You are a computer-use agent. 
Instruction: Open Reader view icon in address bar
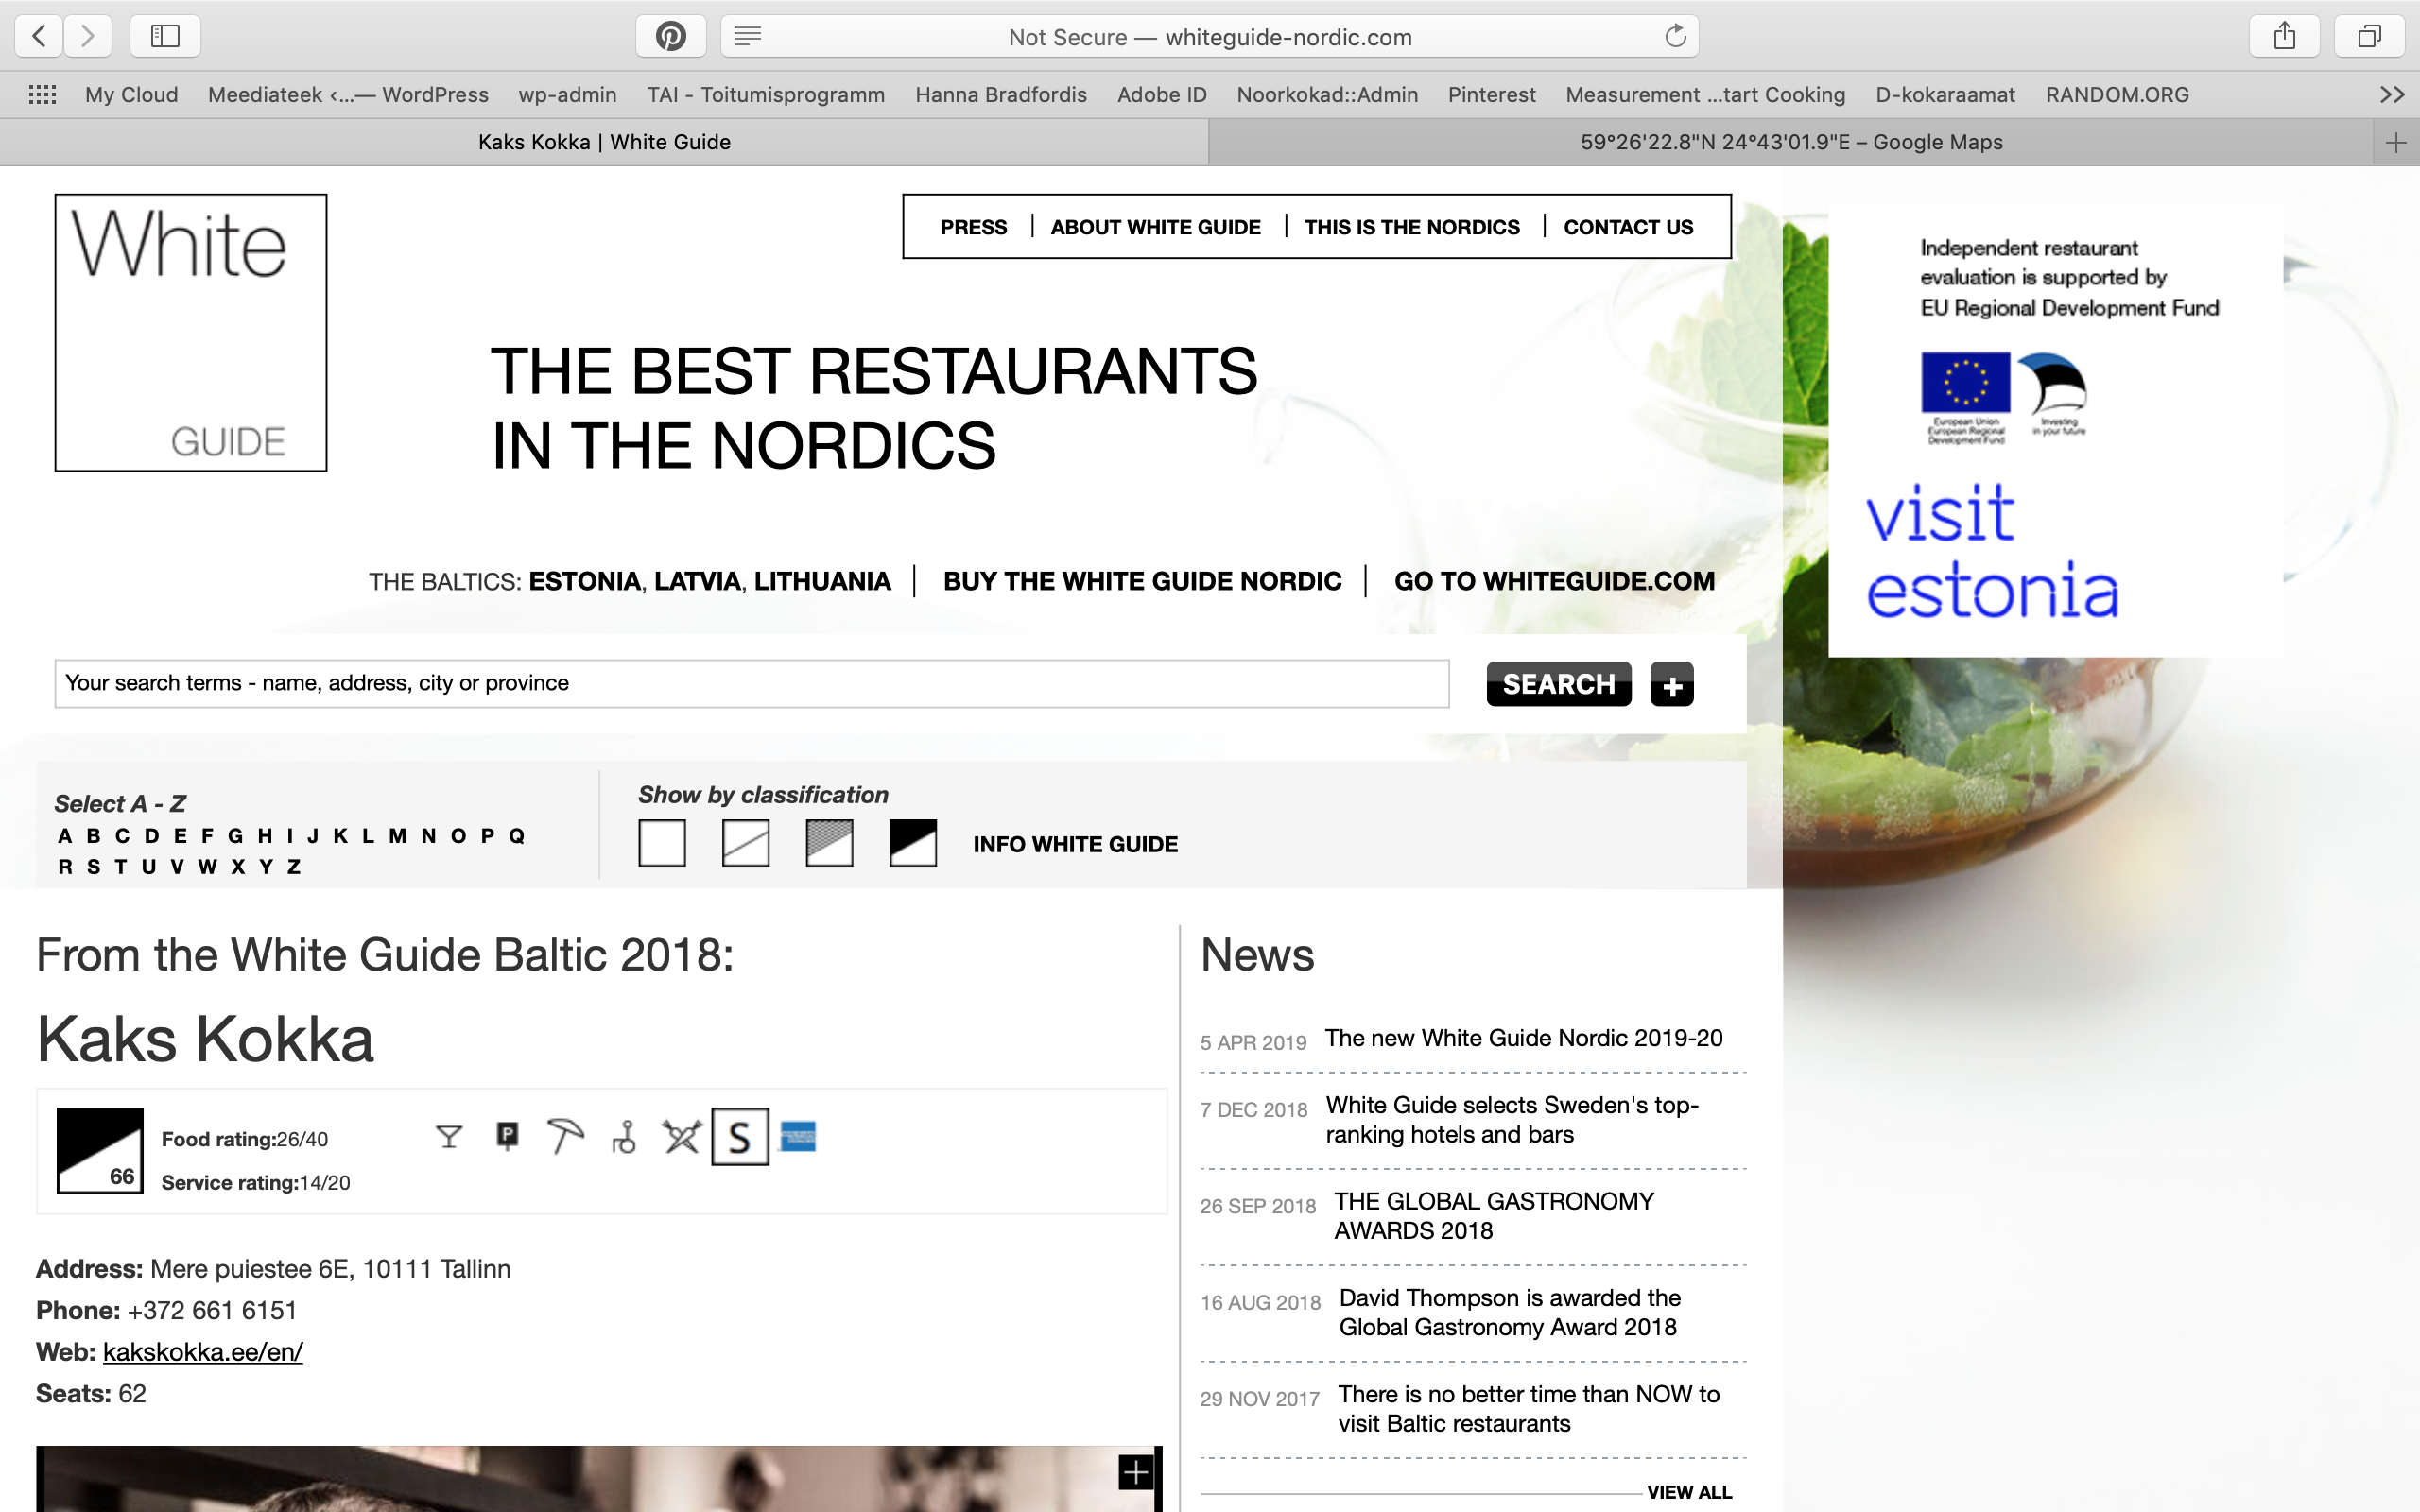pos(747,37)
